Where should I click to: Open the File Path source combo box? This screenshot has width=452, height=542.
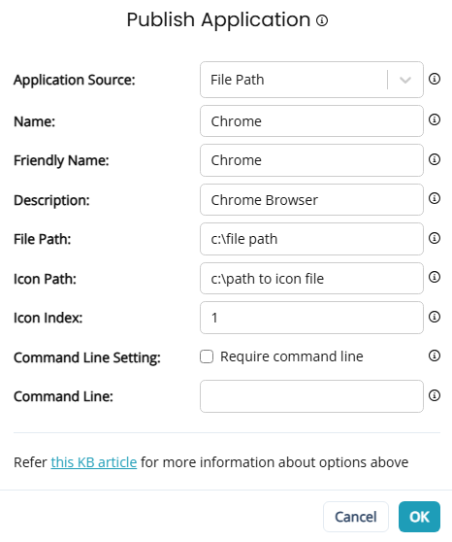311,80
